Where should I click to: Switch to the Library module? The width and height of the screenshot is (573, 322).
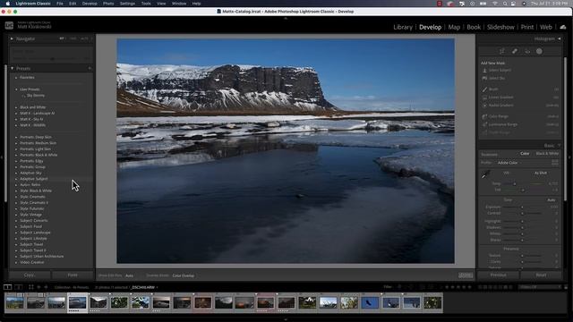click(403, 27)
